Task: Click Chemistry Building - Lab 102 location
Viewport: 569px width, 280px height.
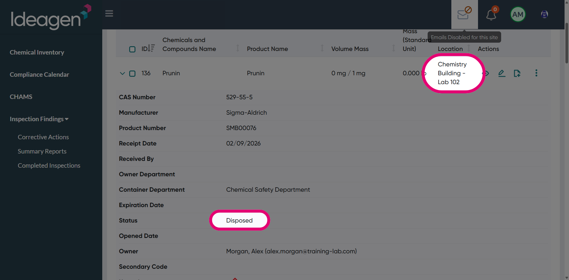Action: (x=452, y=73)
